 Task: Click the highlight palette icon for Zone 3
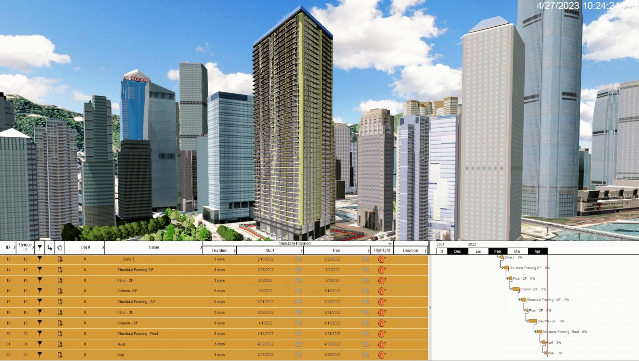tap(382, 259)
